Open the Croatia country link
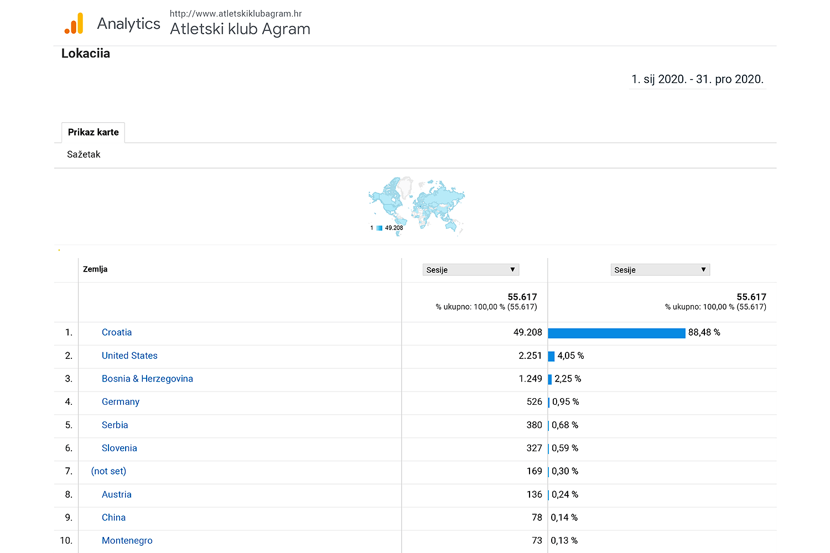Screen dimensions: 830x553 [x=117, y=332]
